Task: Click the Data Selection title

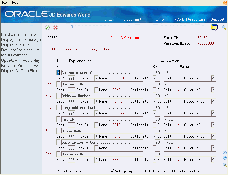Action: pyautogui.click(x=125, y=38)
